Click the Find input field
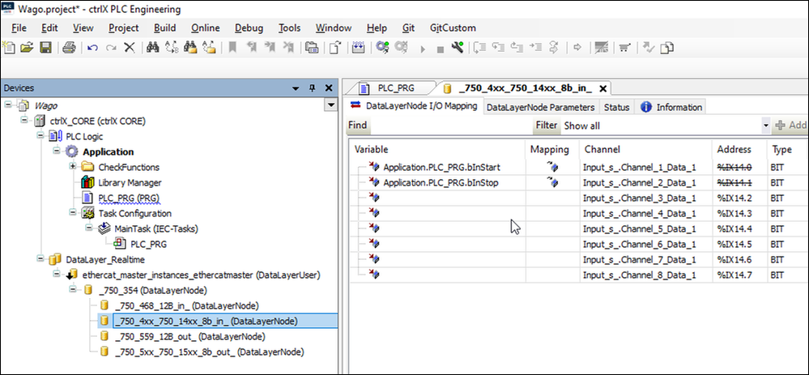The width and height of the screenshot is (809, 375). point(451,126)
